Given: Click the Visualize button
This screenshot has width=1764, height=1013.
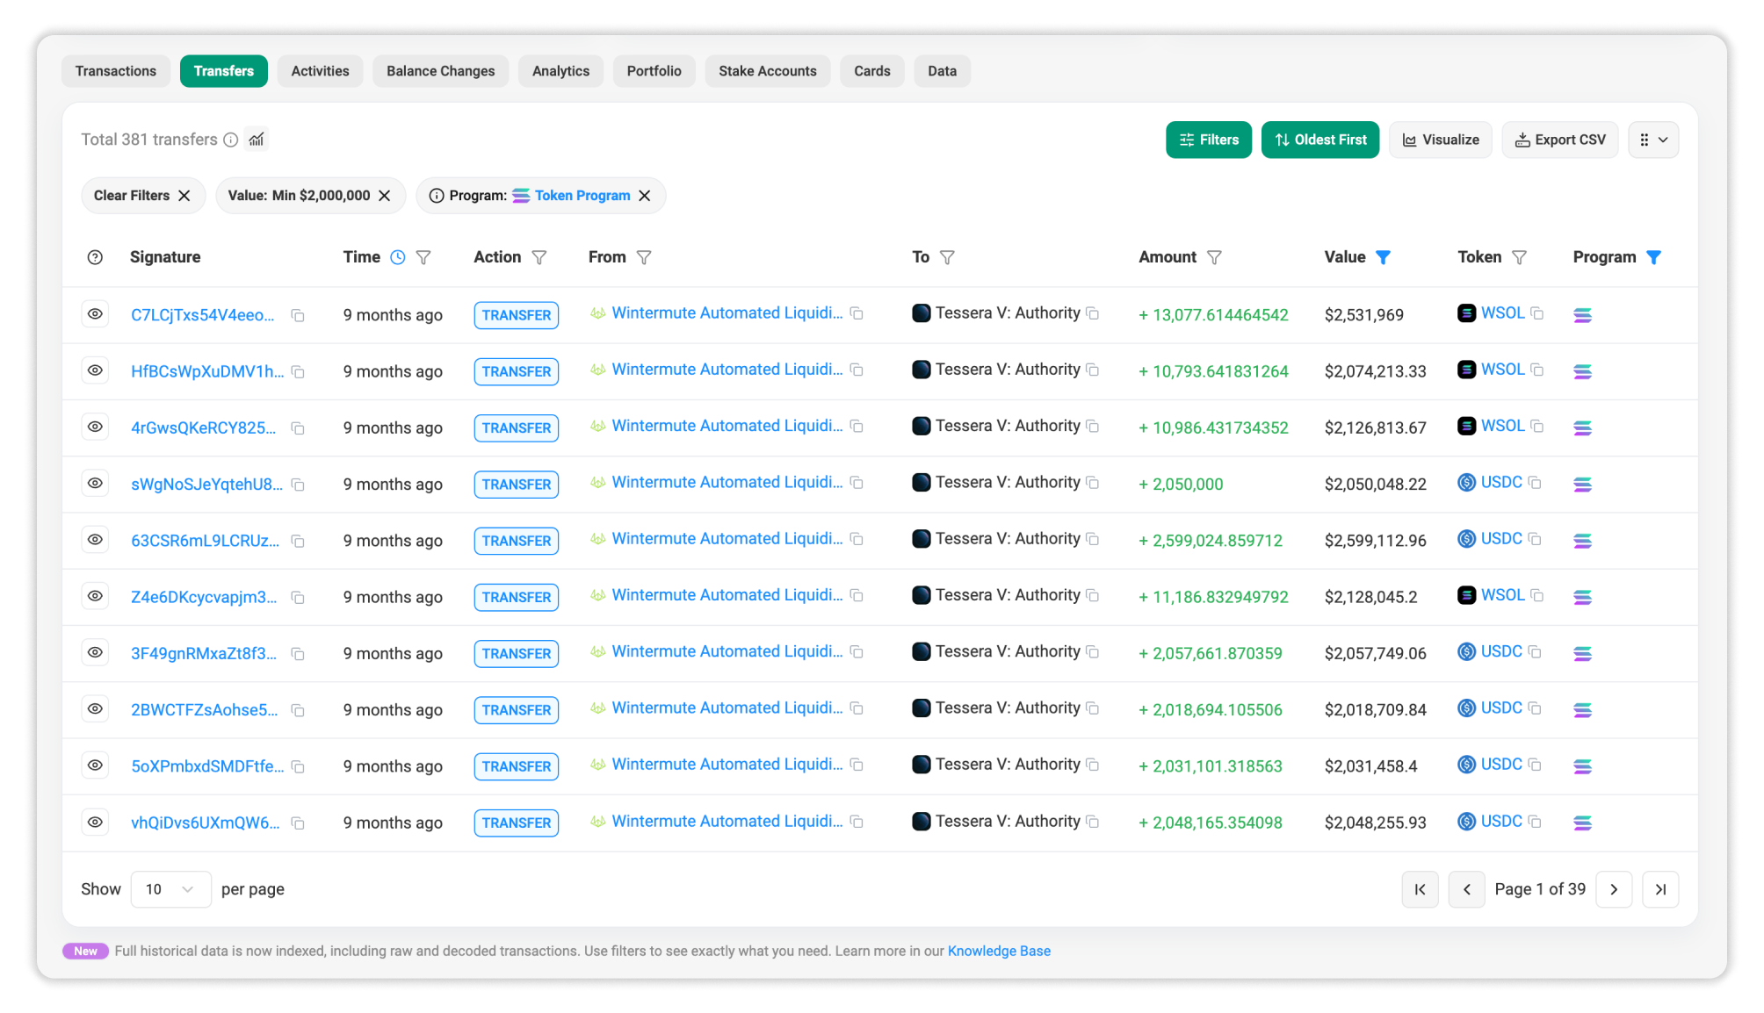Looking at the screenshot, I should pos(1441,140).
